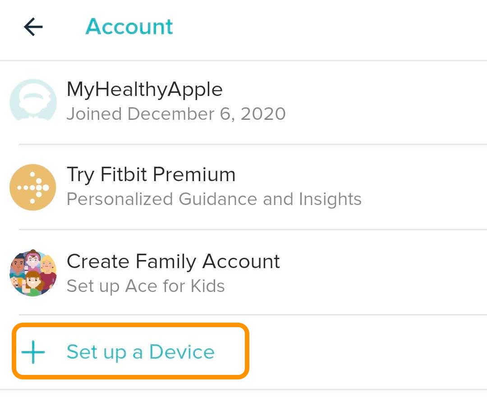Tap the Try Fitbit Premium row

pyautogui.click(x=180, y=187)
